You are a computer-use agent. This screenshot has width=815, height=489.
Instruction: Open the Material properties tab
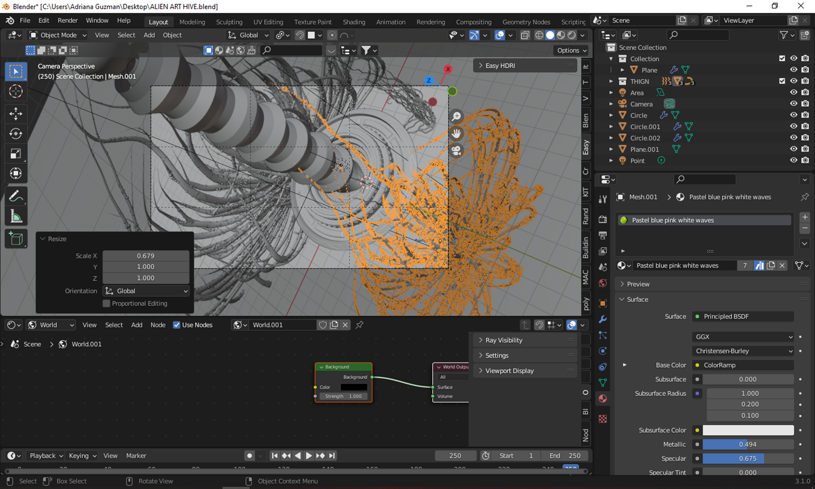click(603, 398)
